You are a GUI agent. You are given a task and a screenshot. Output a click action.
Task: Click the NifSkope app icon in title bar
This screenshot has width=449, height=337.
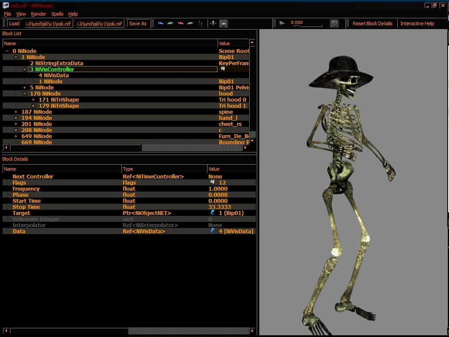6,6
